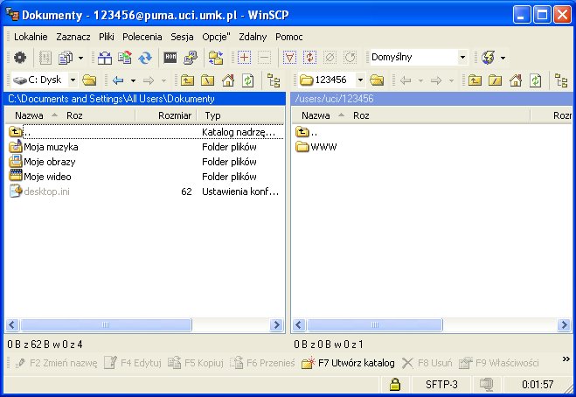
Task: Click the Unselect Files minus icon
Action: 265,58
